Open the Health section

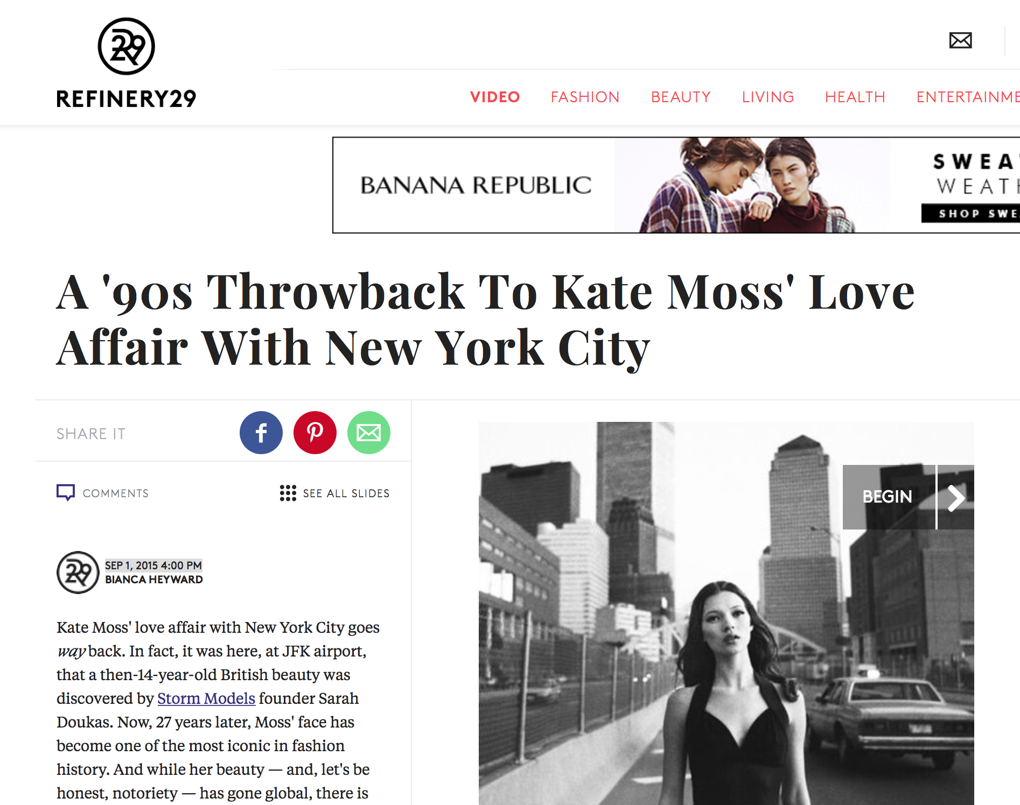pyautogui.click(x=855, y=97)
